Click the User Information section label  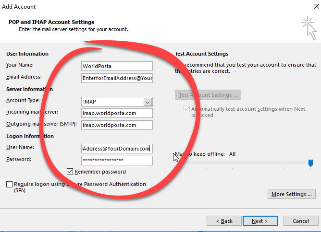click(x=27, y=54)
